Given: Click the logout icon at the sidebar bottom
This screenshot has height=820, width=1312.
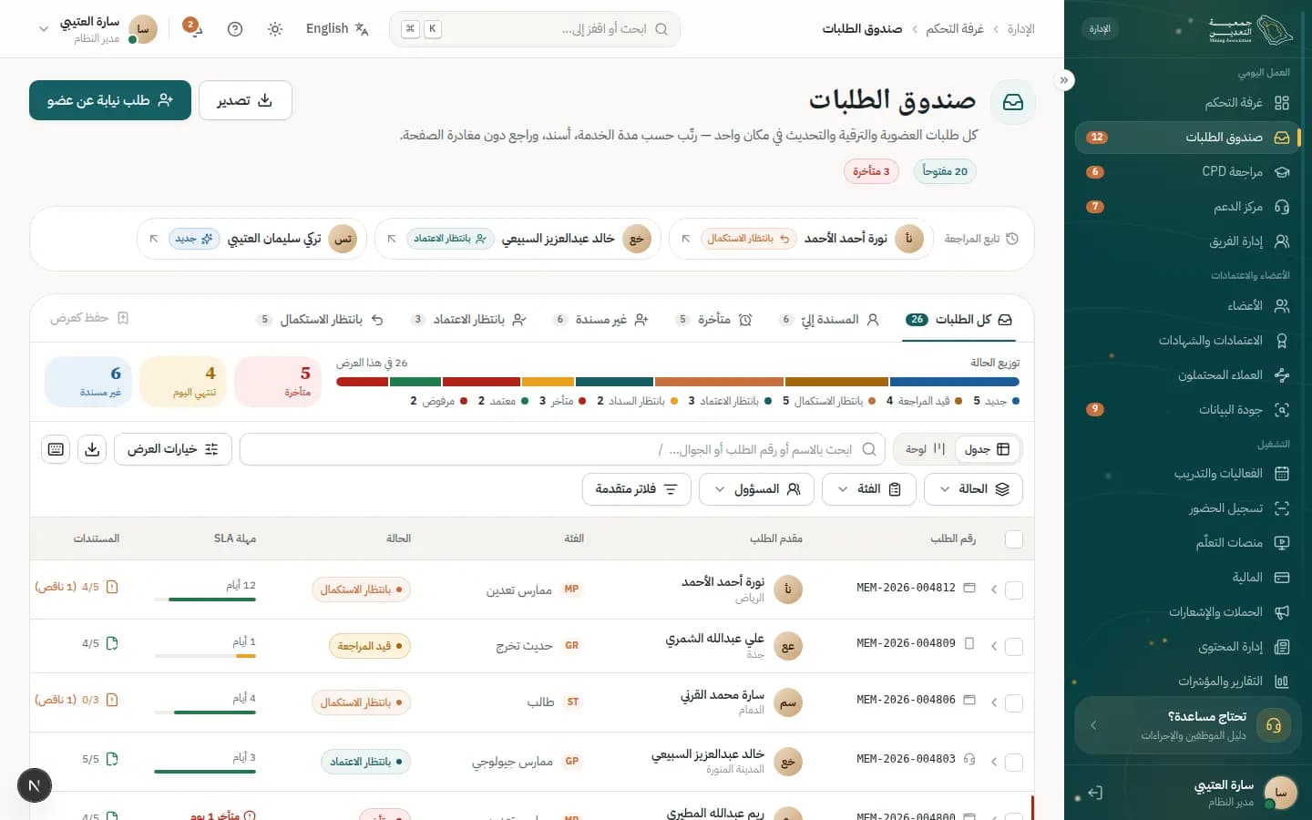Looking at the screenshot, I should point(1095,793).
